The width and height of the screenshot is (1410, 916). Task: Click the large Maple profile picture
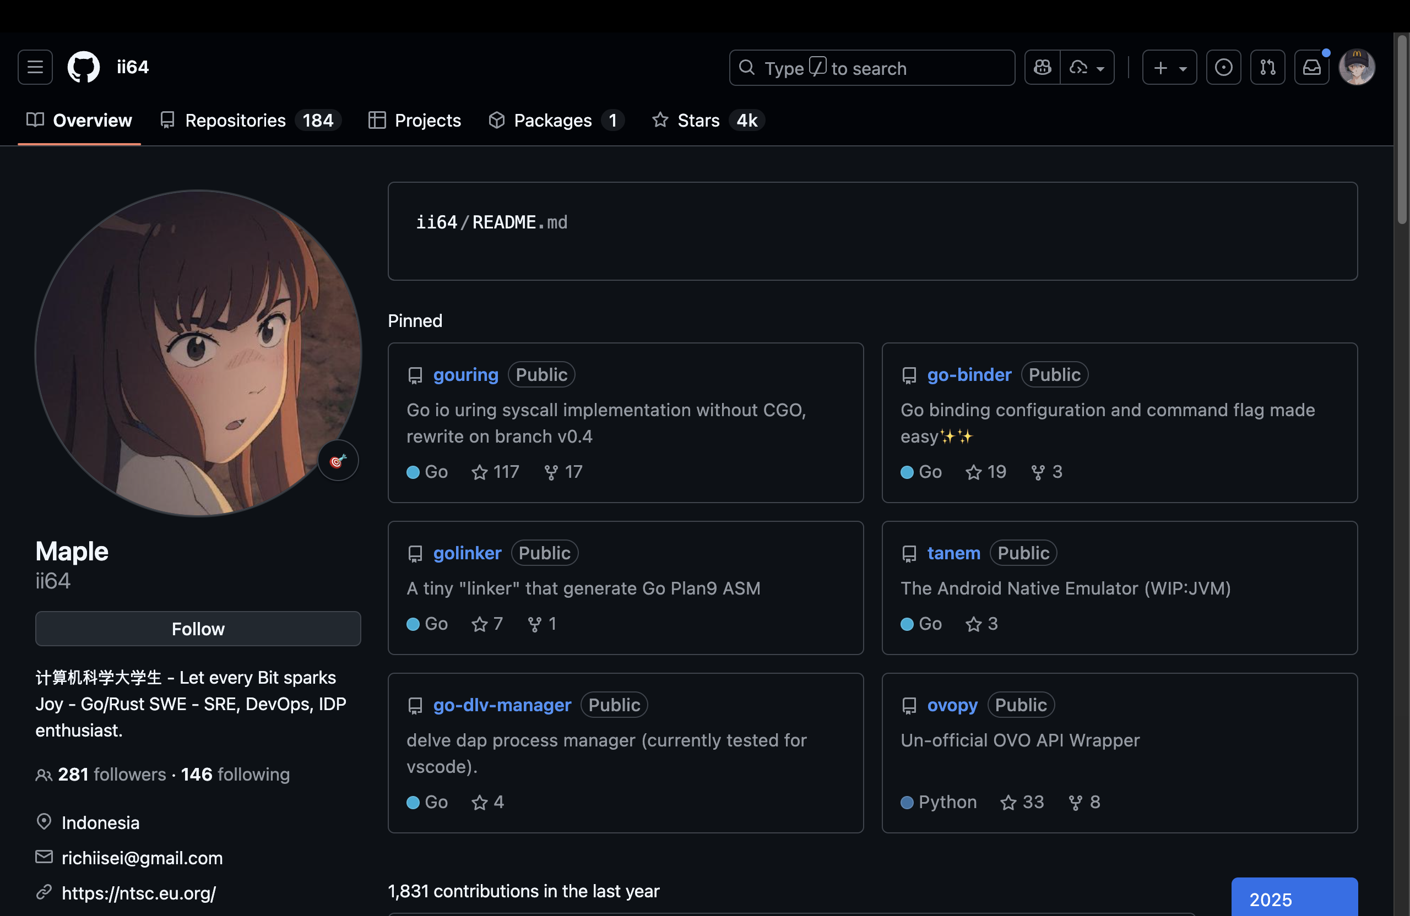tap(198, 353)
